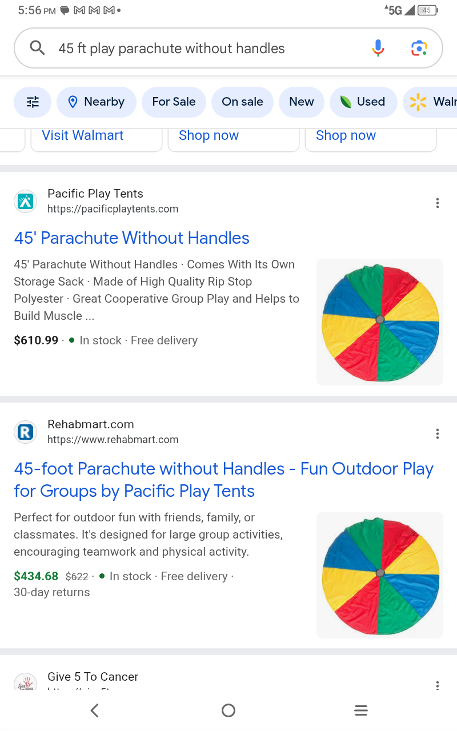457x731 pixels.
Task: Tap the Rehabmart parachute product thumbnail
Action: [x=380, y=575]
